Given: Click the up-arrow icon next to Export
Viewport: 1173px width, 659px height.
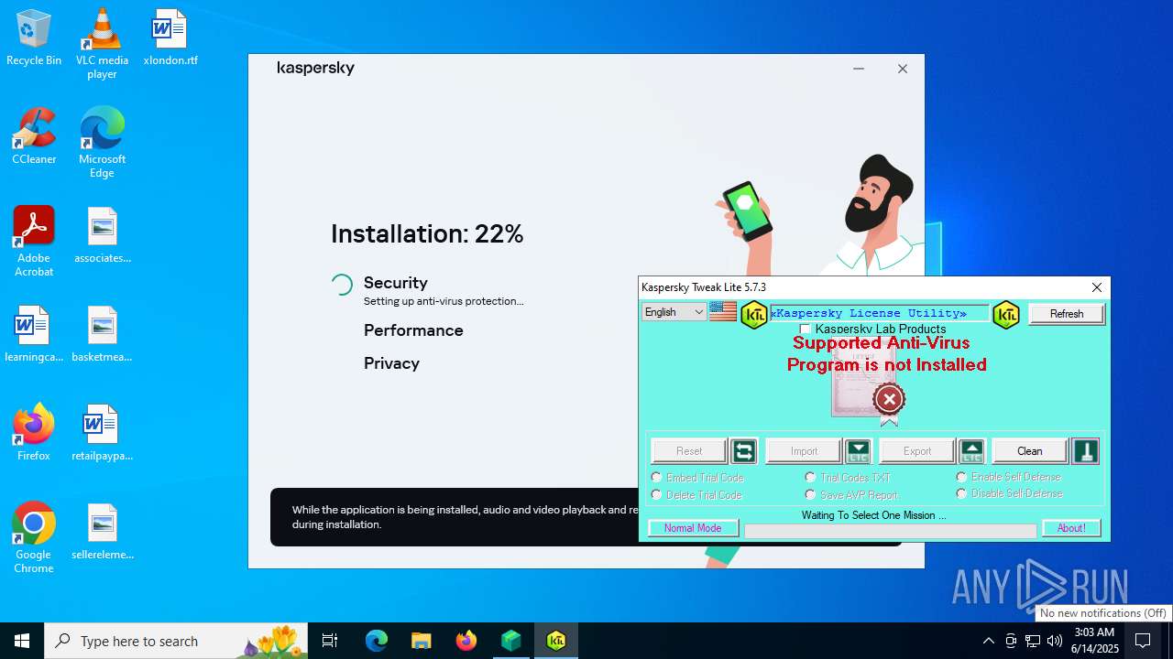Looking at the screenshot, I should 971,451.
